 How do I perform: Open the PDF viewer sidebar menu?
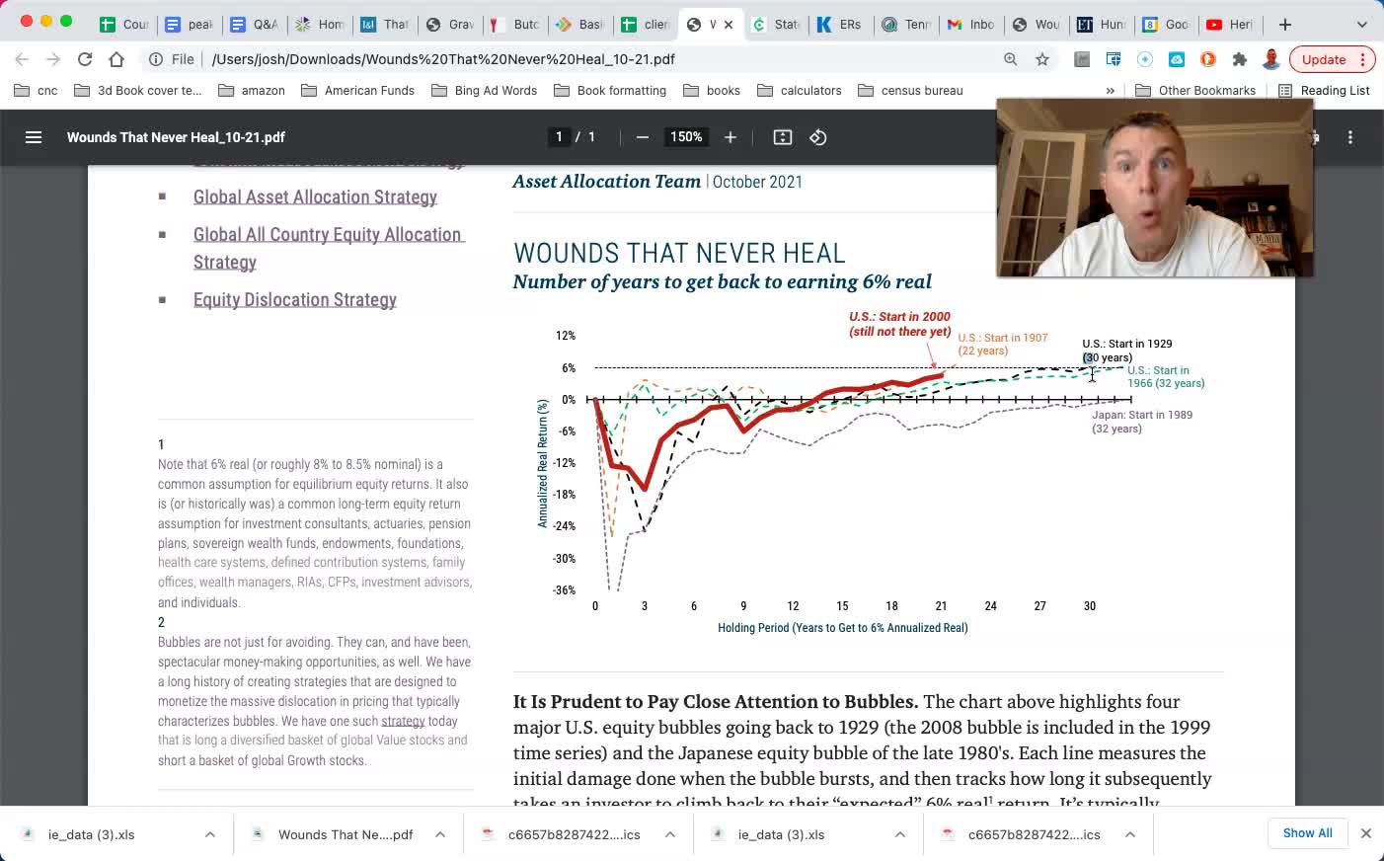click(34, 137)
